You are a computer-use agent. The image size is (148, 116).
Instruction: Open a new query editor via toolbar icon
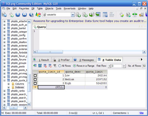click(x=11, y=14)
